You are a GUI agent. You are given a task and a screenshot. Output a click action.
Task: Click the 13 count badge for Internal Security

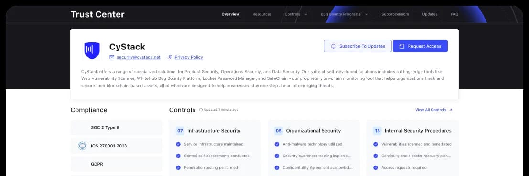point(377,131)
